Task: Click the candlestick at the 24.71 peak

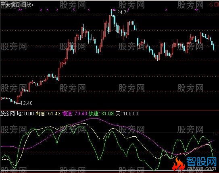Action: coord(112,12)
